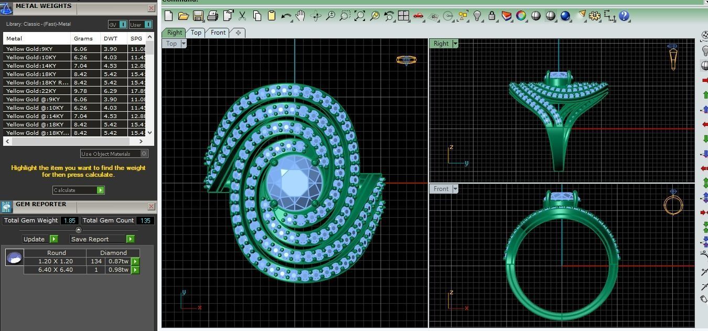The height and width of the screenshot is (331, 708).
Task: Add a new viewport tab
Action: (x=238, y=33)
